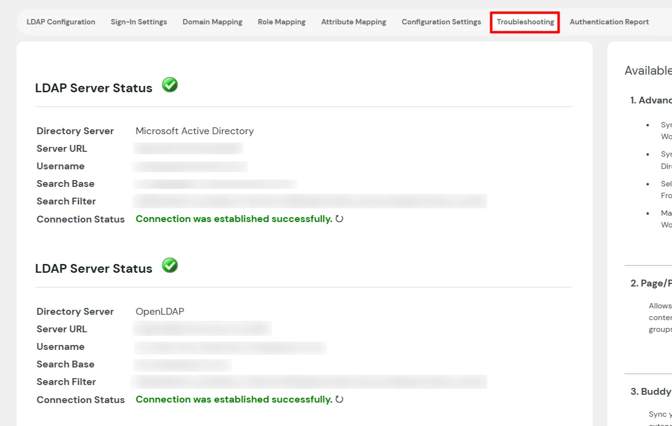Viewport: 672px width, 426px height.
Task: Click the blurred Search Filter value
Action: coord(310,201)
